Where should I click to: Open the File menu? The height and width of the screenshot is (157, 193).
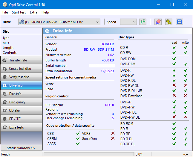pyautogui.click(x=5, y=12)
